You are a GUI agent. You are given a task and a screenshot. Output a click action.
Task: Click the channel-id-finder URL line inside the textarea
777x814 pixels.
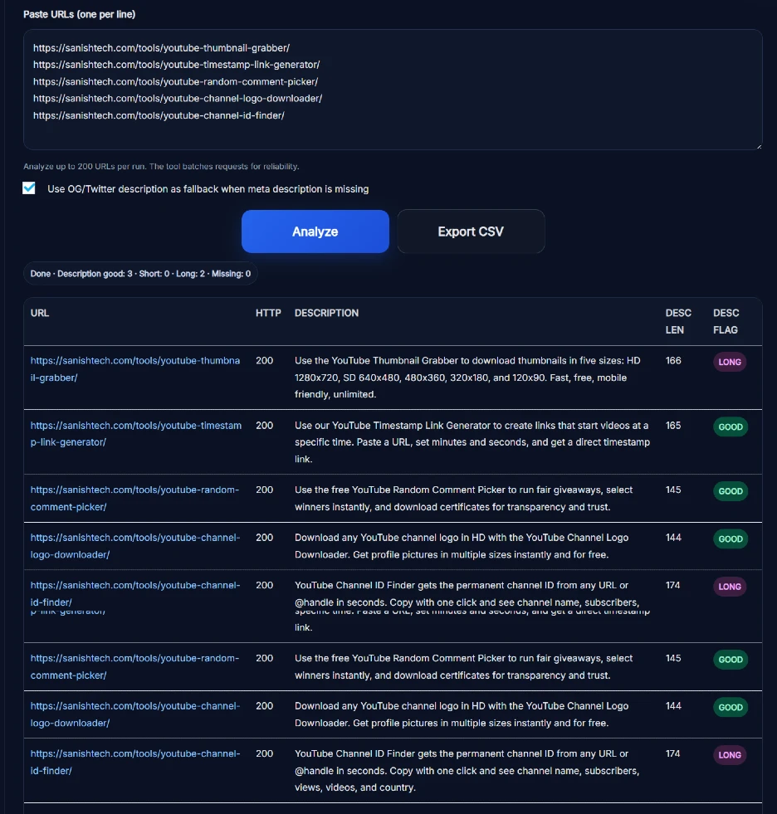(x=159, y=115)
